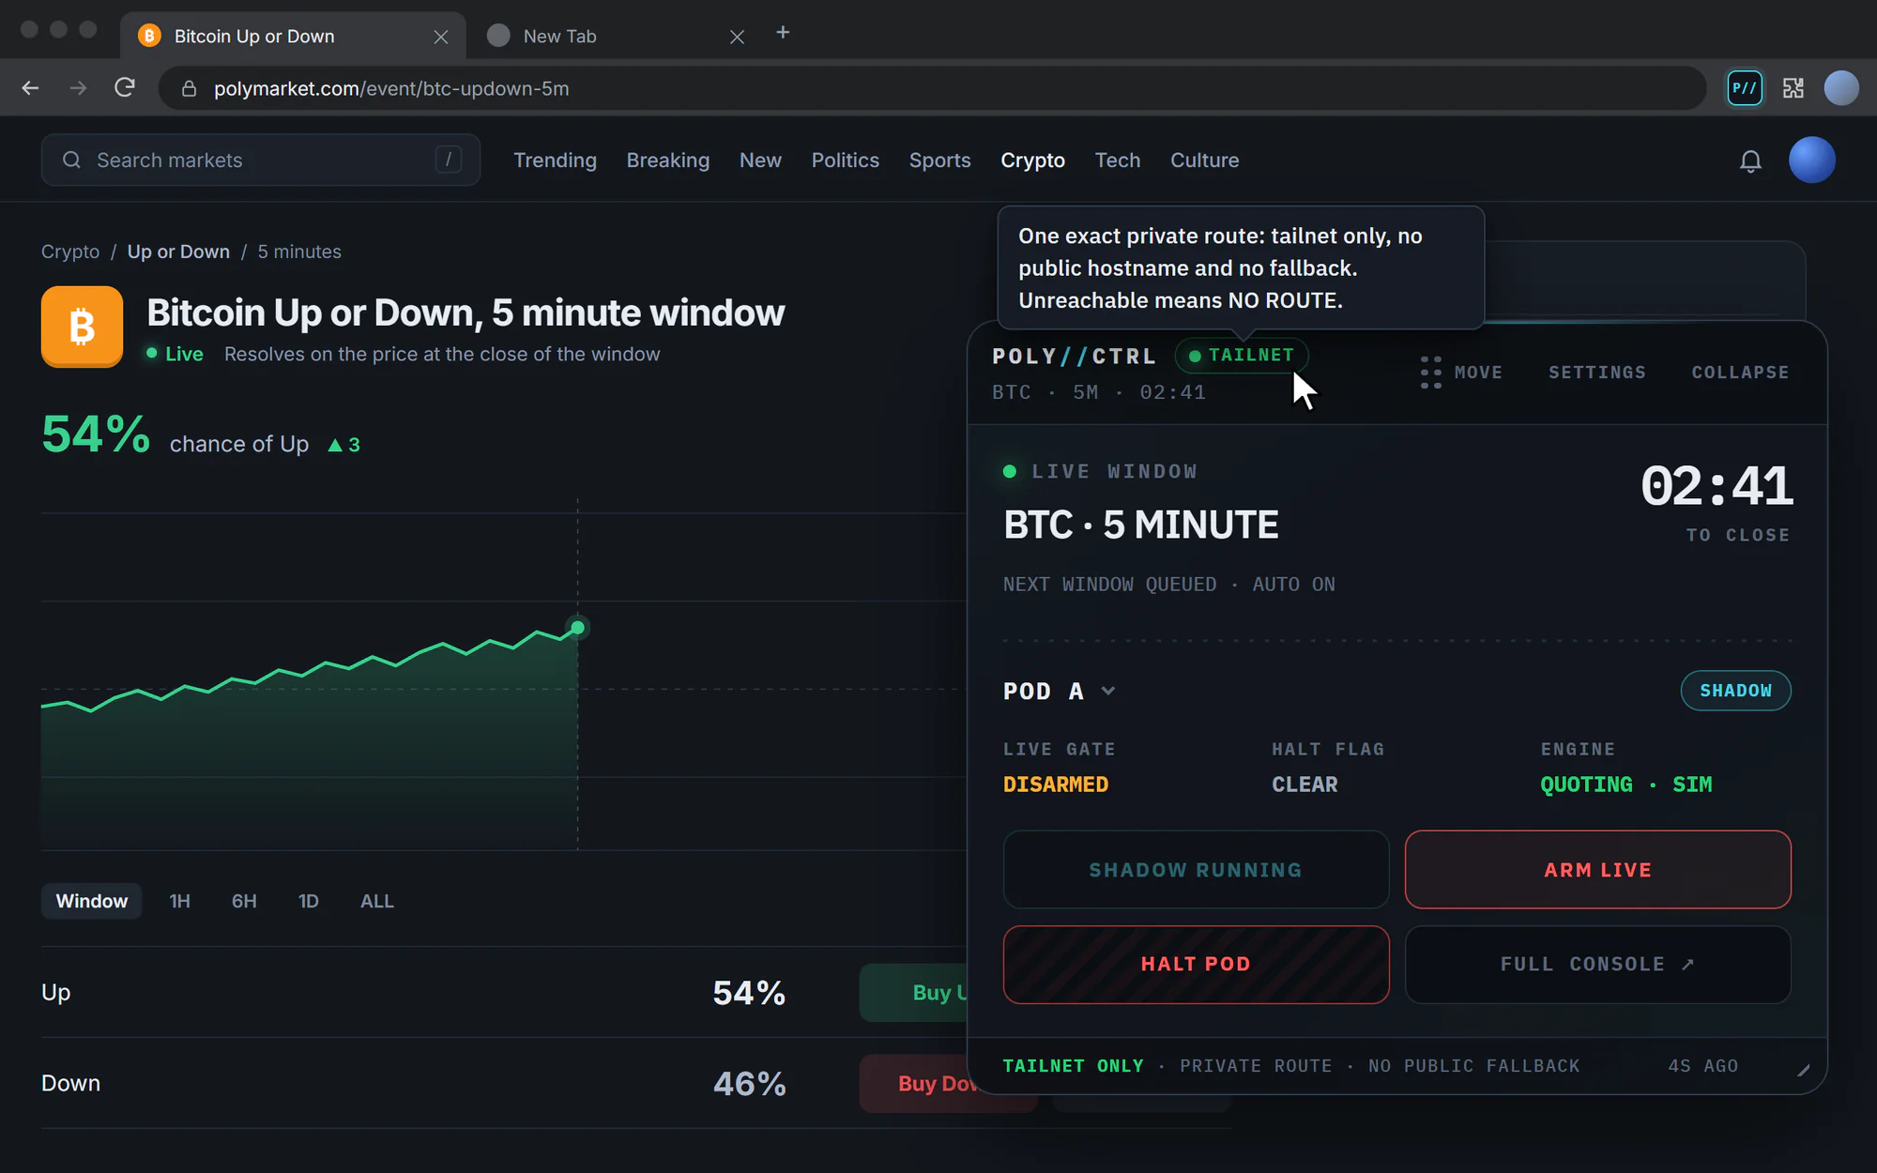The height and width of the screenshot is (1173, 1877).
Task: Close the Bitcoin Up or Down tab
Action: 441,37
